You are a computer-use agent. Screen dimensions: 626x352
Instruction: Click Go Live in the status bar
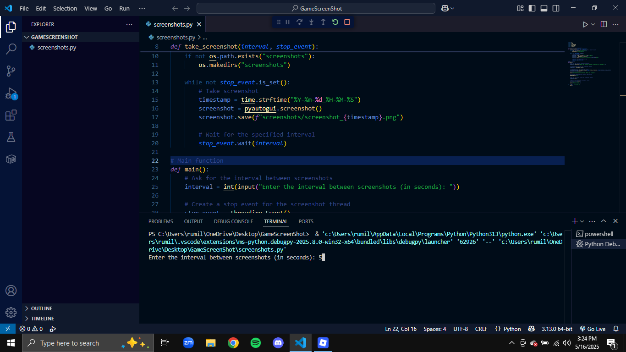(x=593, y=329)
